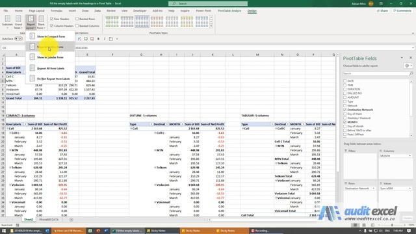Screen dimensions: 416x234
Task: Enable the Banded Columns checkbox
Action: pyautogui.click(x=77, y=26)
